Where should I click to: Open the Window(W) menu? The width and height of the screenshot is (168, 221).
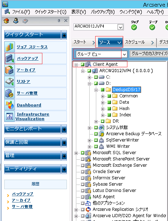pos(131,12)
